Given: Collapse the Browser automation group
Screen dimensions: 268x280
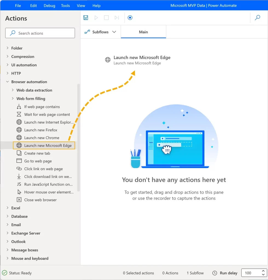Looking at the screenshot, I should point(7,82).
